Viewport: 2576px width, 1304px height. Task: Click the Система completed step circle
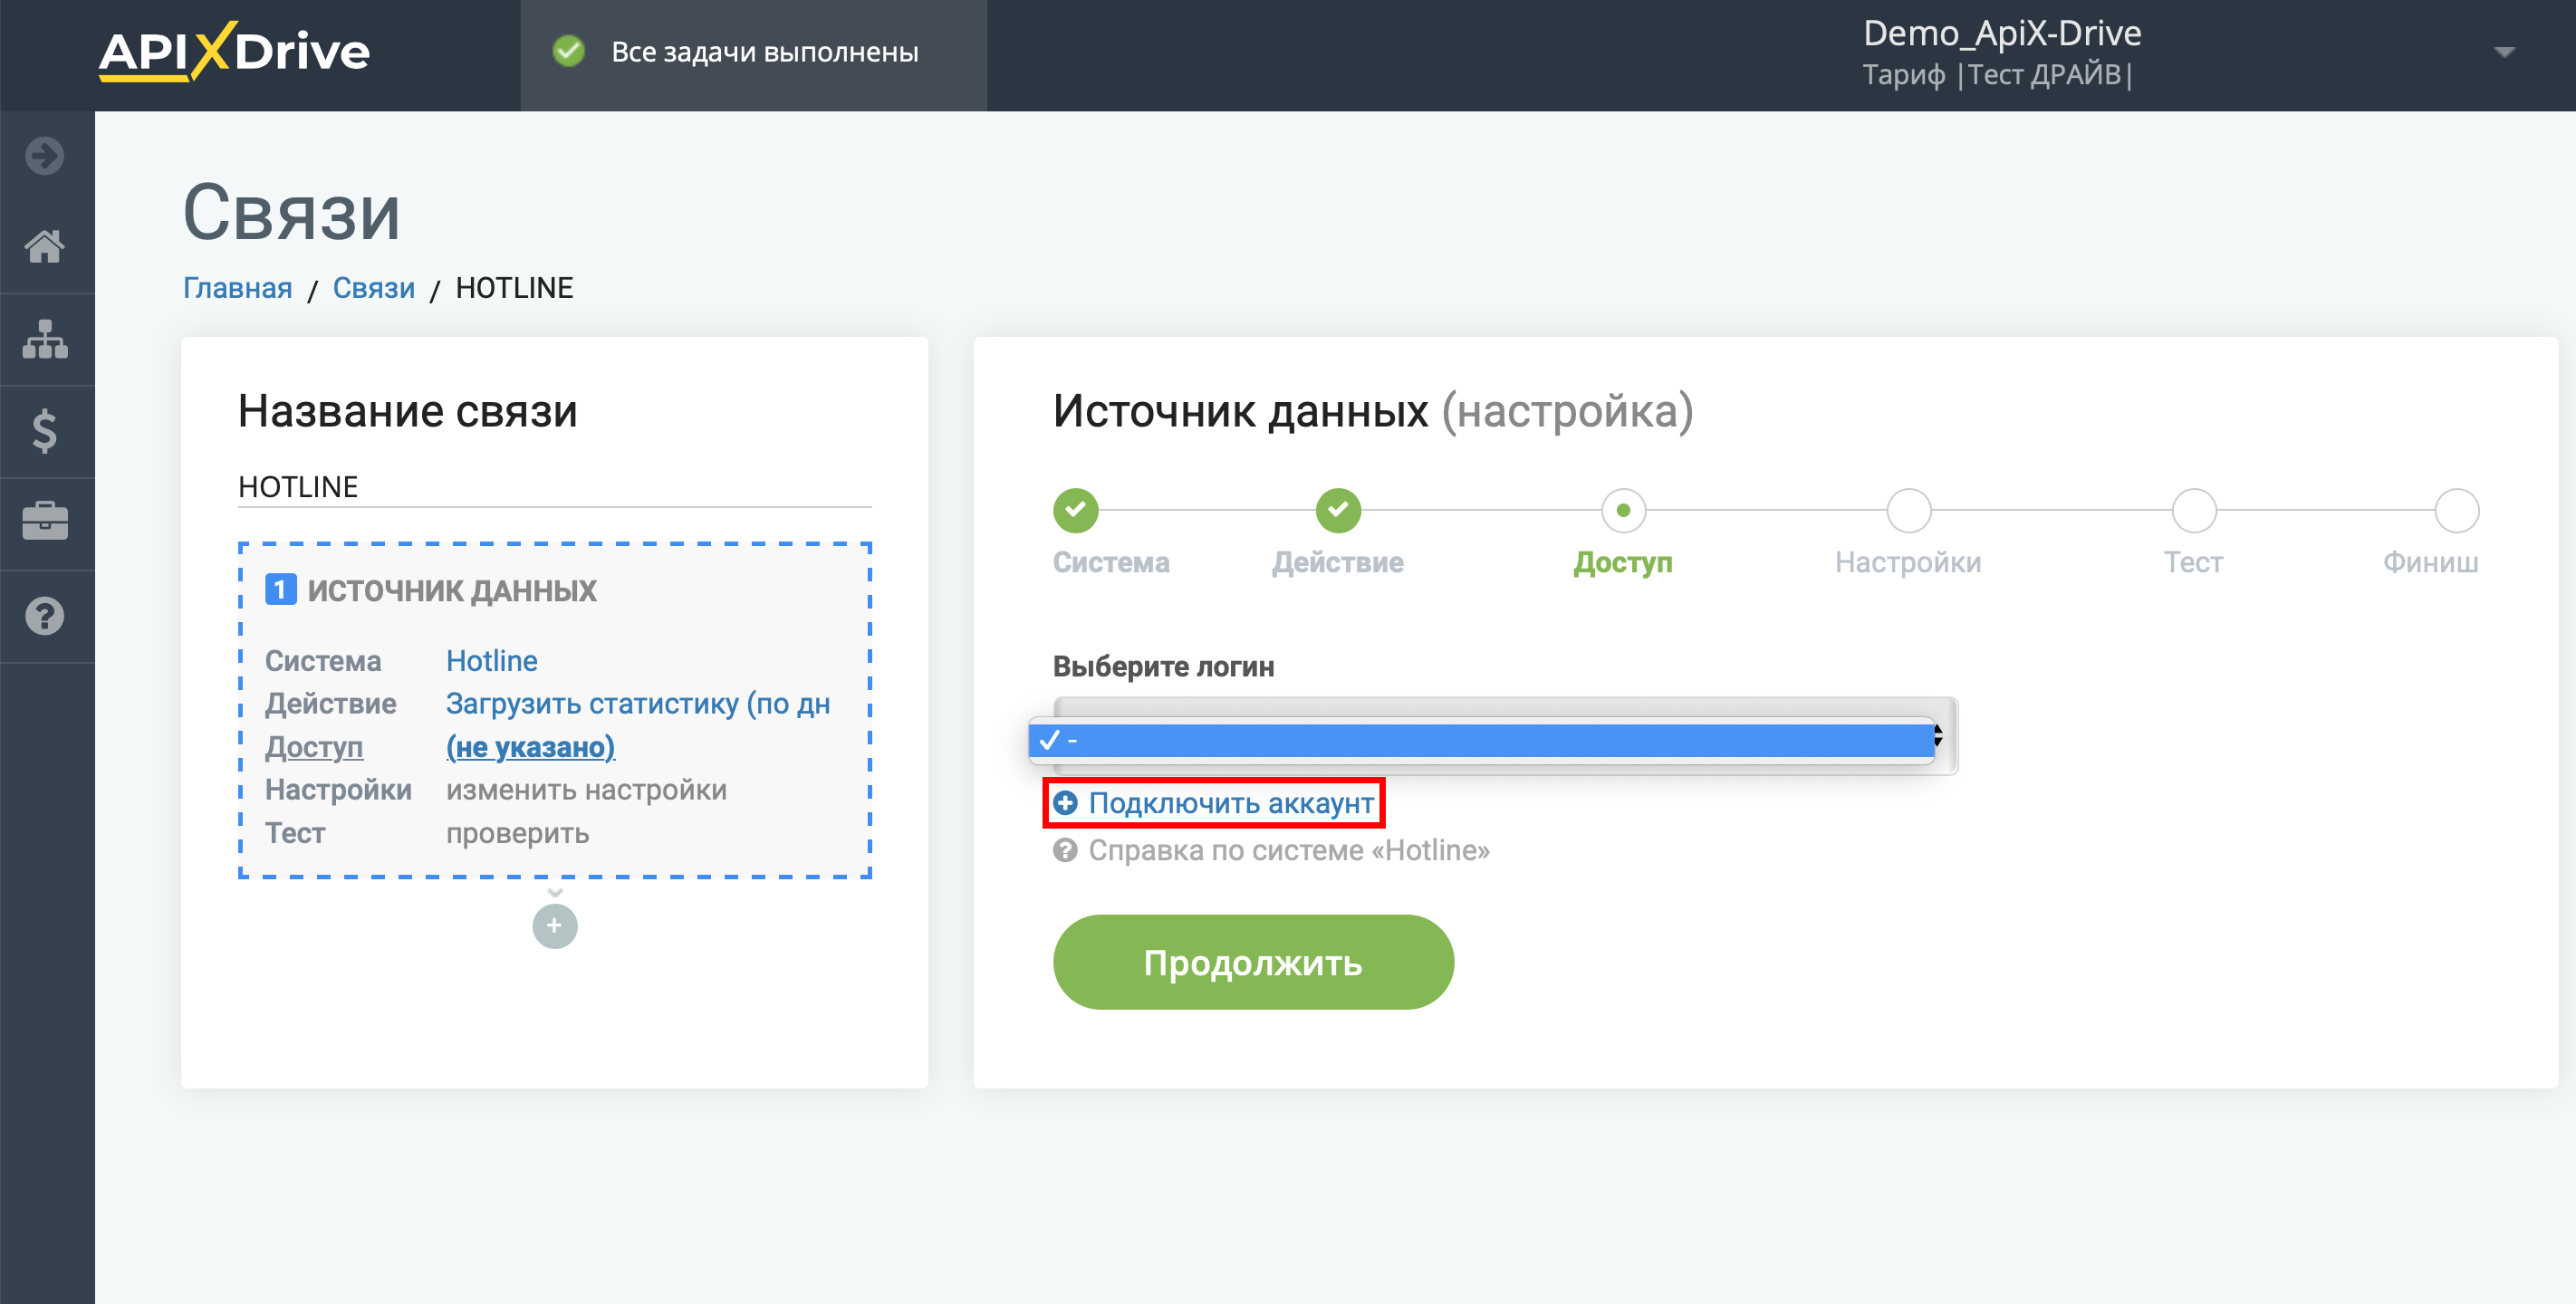point(1076,510)
